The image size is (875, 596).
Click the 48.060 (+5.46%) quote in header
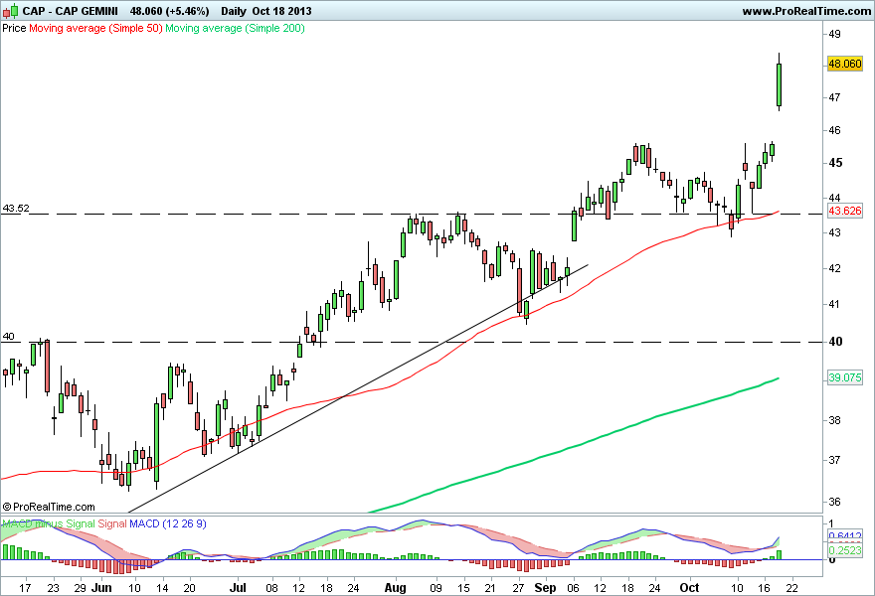(x=170, y=11)
